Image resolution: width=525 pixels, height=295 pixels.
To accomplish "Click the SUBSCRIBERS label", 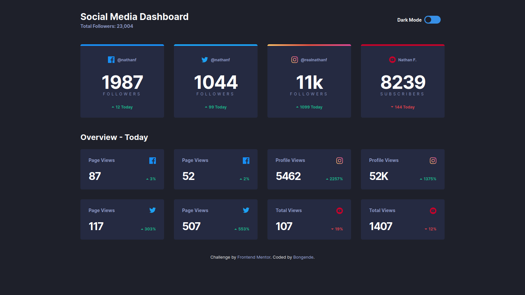I will click(x=403, y=94).
